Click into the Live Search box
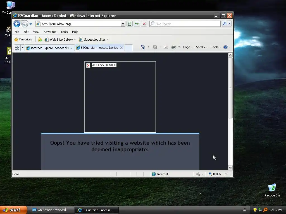 pos(185,24)
